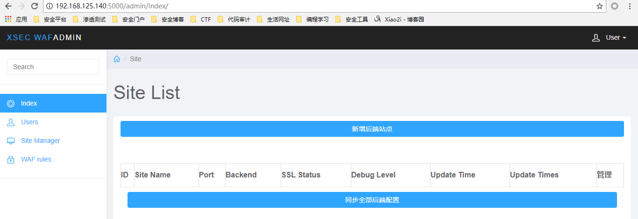Screen dimensions: 638x219
Task: Click site info icon in address bar
Action: [x=50, y=6]
